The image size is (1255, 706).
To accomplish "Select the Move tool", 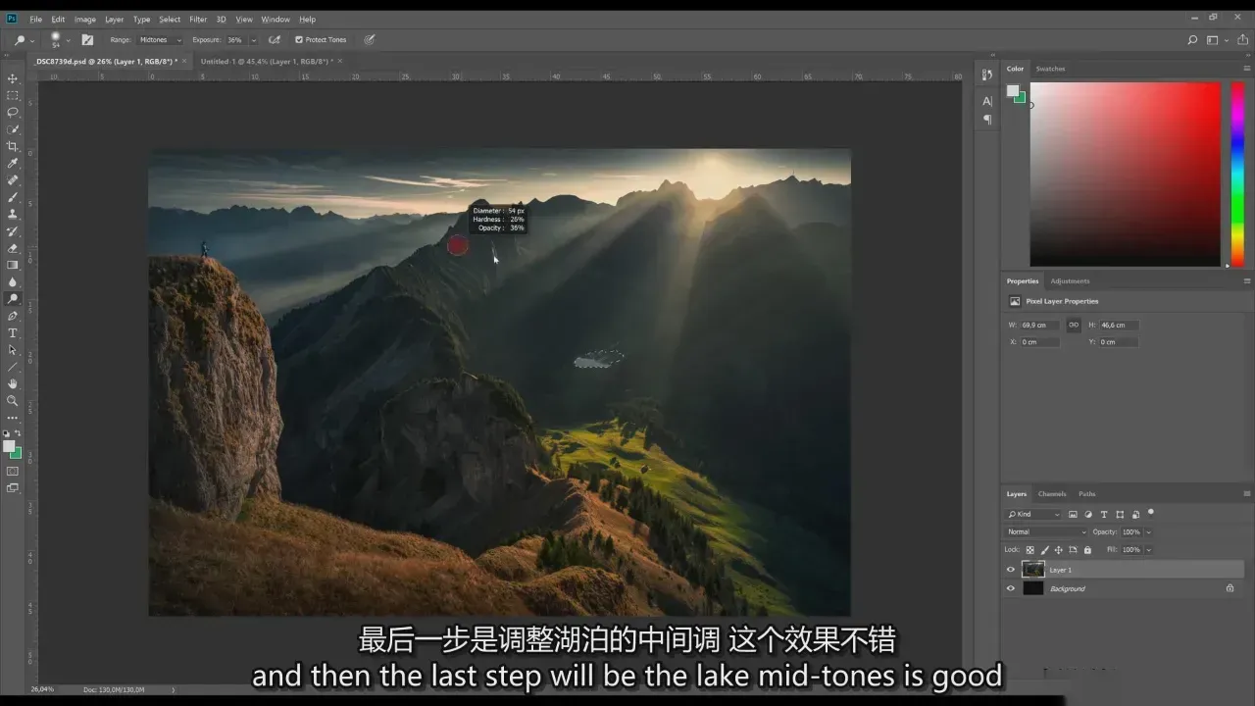I will 13,78.
